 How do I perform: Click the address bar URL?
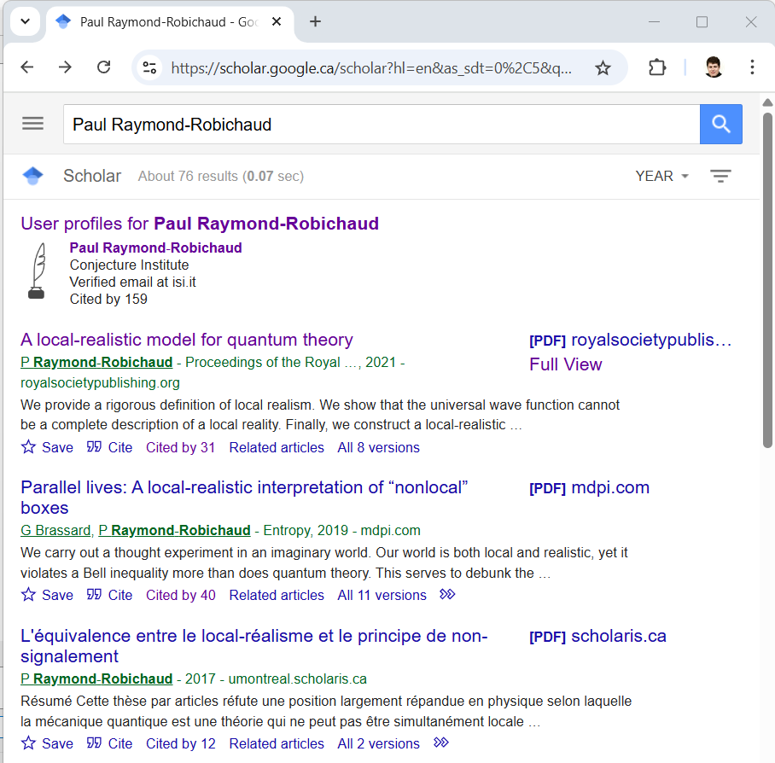371,67
